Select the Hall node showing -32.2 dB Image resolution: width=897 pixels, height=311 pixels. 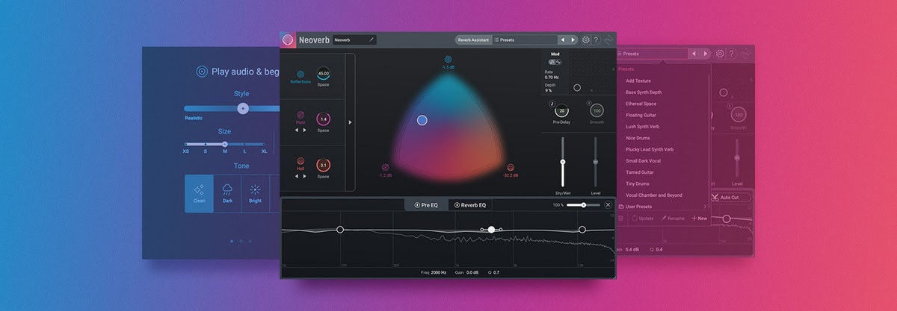pos(511,168)
